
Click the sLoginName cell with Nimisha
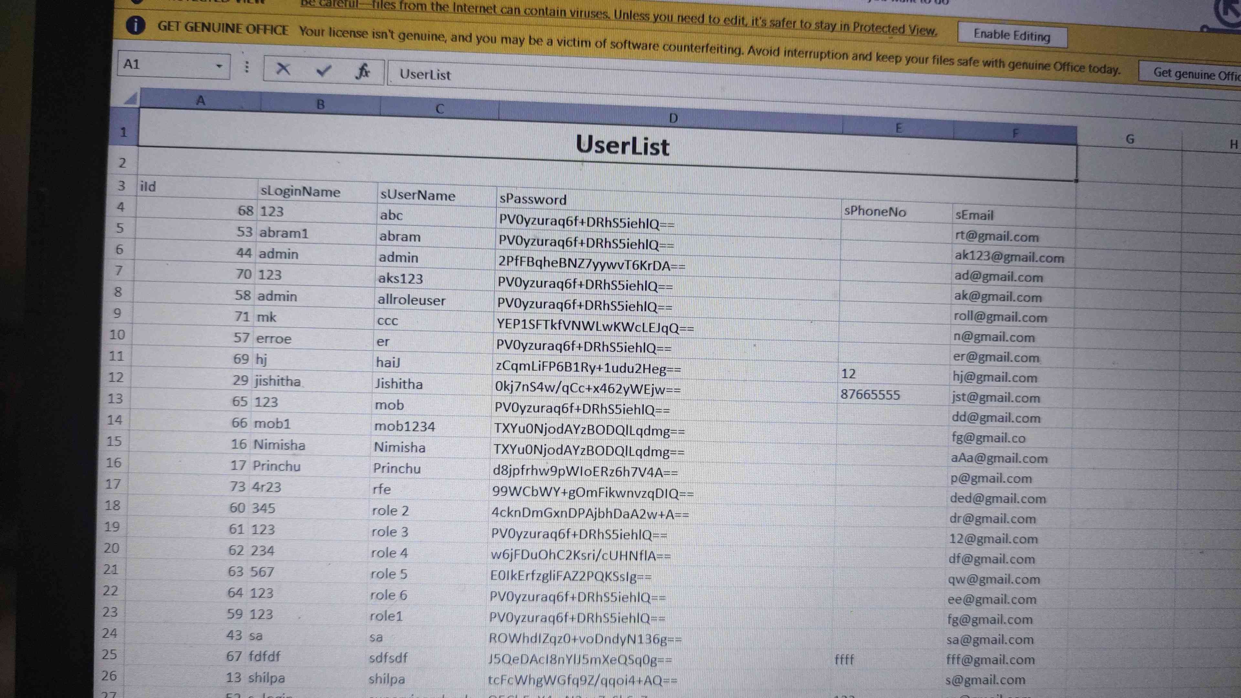(280, 445)
